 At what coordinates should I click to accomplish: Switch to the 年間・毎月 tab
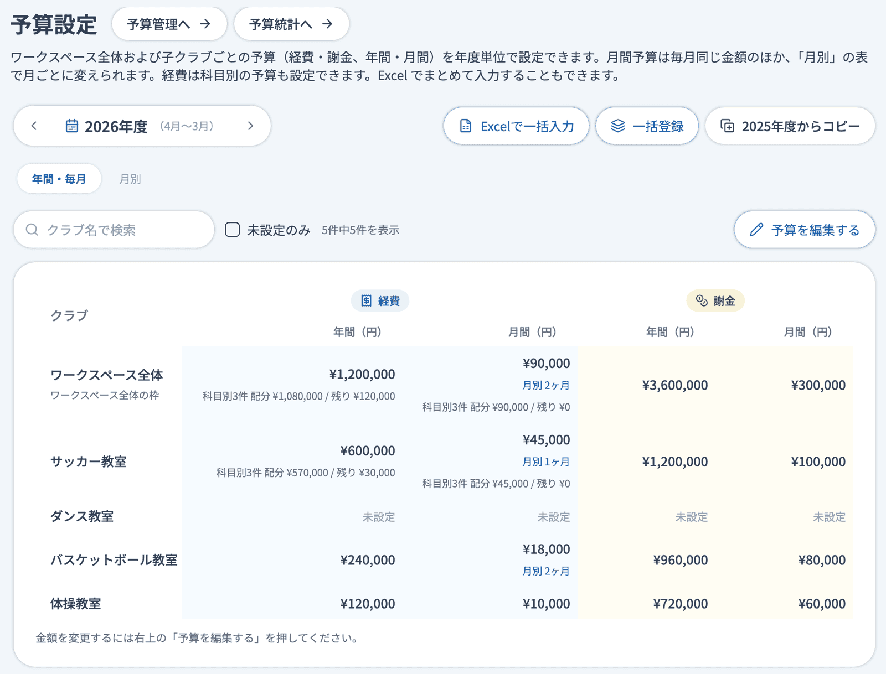[x=59, y=179]
